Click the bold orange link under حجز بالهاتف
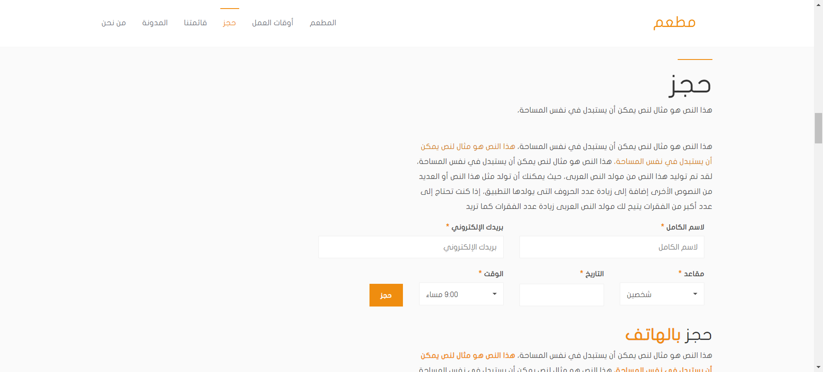The width and height of the screenshot is (823, 372). [468, 355]
